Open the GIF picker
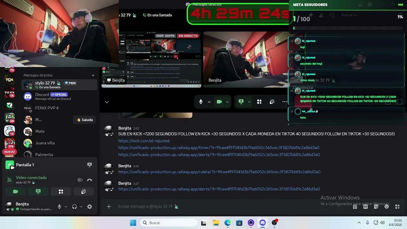 [x=365, y=206]
